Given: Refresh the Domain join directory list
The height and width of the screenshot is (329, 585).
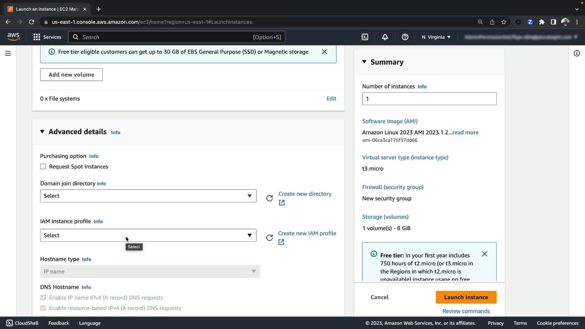Looking at the screenshot, I should click(269, 198).
